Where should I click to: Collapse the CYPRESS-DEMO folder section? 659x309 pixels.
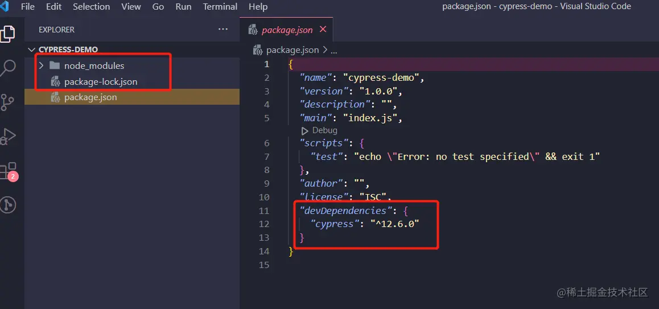click(x=31, y=50)
